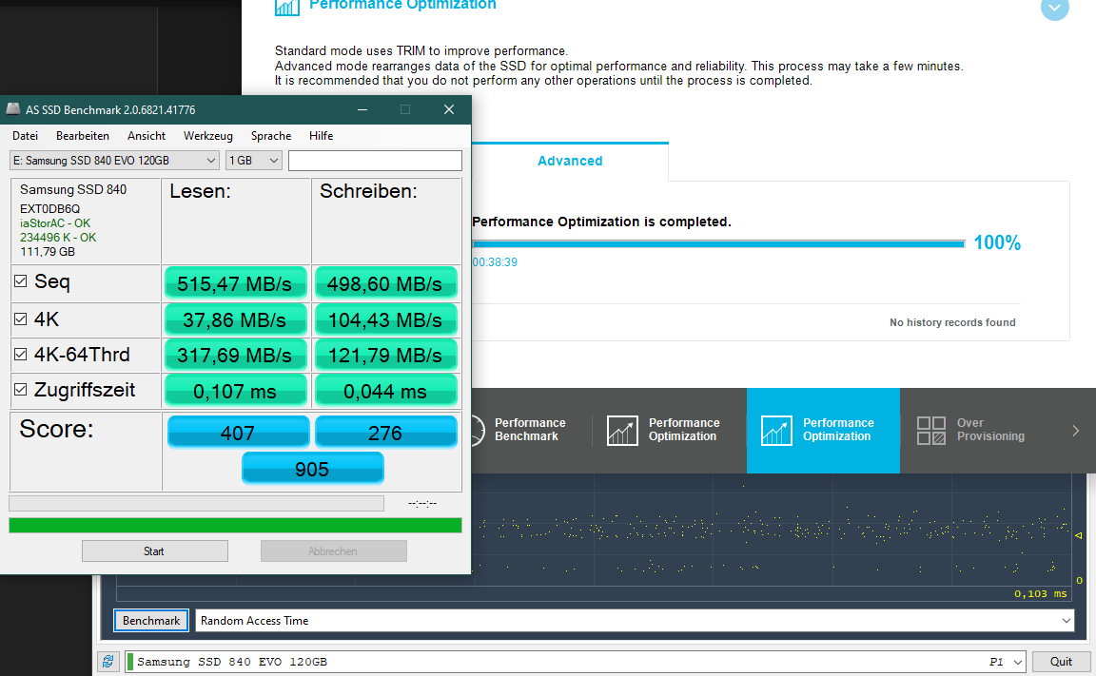Uncheck the 4K test checkbox
The image size is (1096, 676).
click(x=21, y=319)
